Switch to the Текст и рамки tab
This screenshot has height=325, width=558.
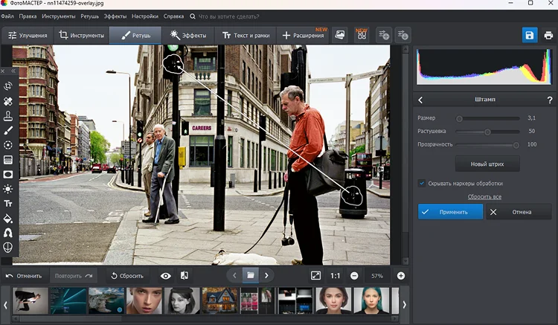point(246,35)
